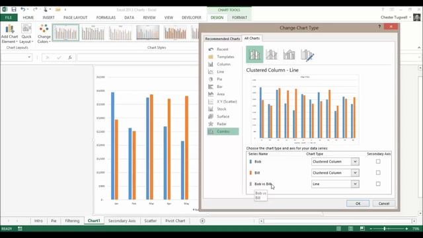The height and width of the screenshot is (238, 423).
Task: Select fifth chart style with orange columns
Action: point(175,32)
